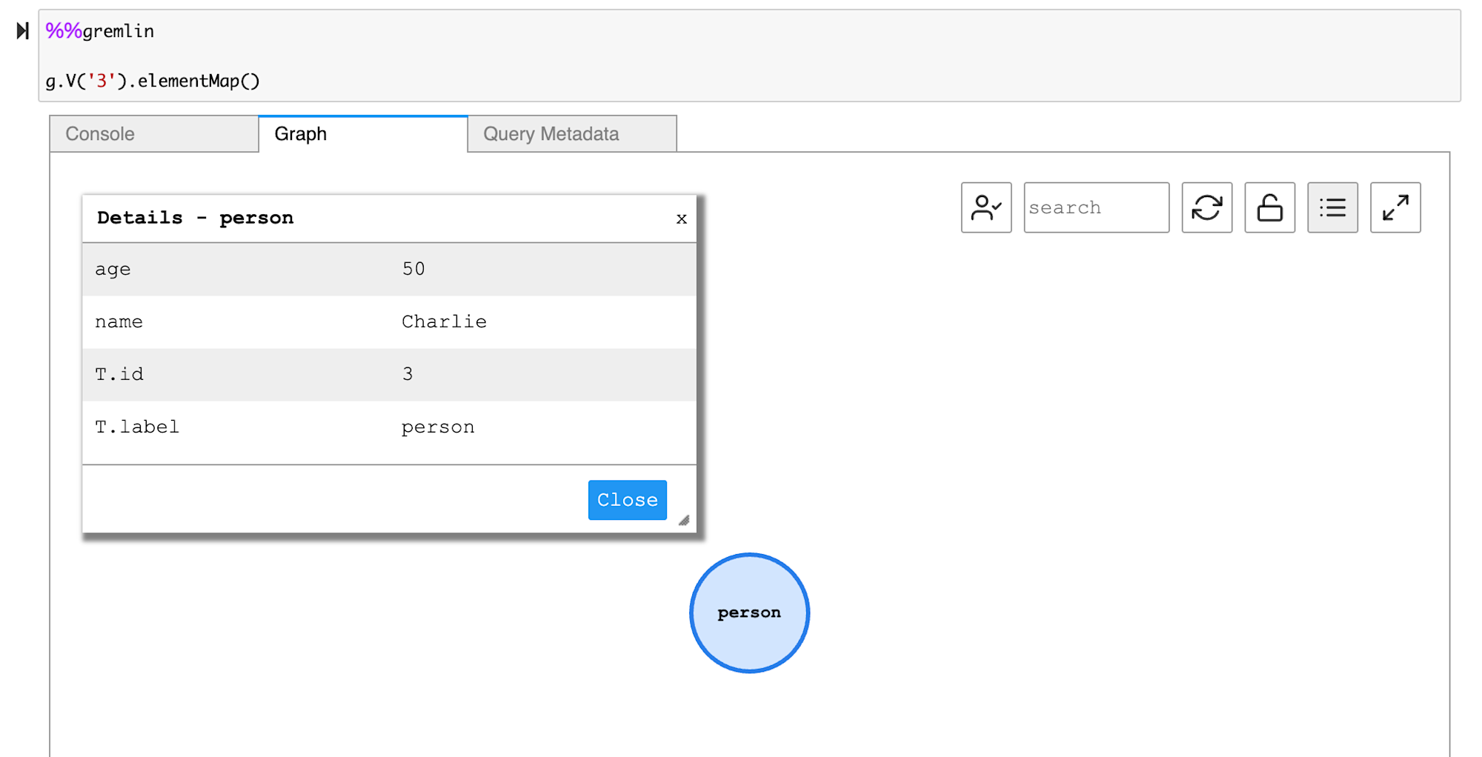Viewport: 1482px width, 757px height.
Task: Switch to the Console tab
Action: point(154,134)
